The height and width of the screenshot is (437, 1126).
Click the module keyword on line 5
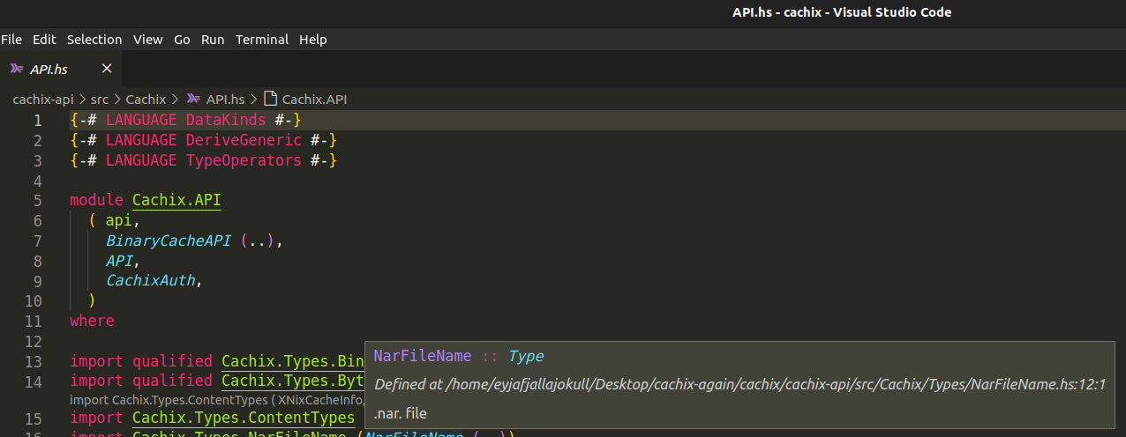click(96, 200)
